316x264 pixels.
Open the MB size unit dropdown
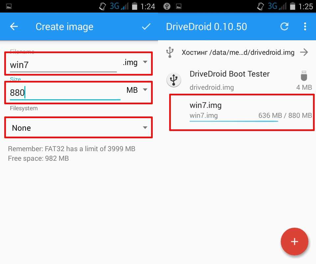pos(137,90)
